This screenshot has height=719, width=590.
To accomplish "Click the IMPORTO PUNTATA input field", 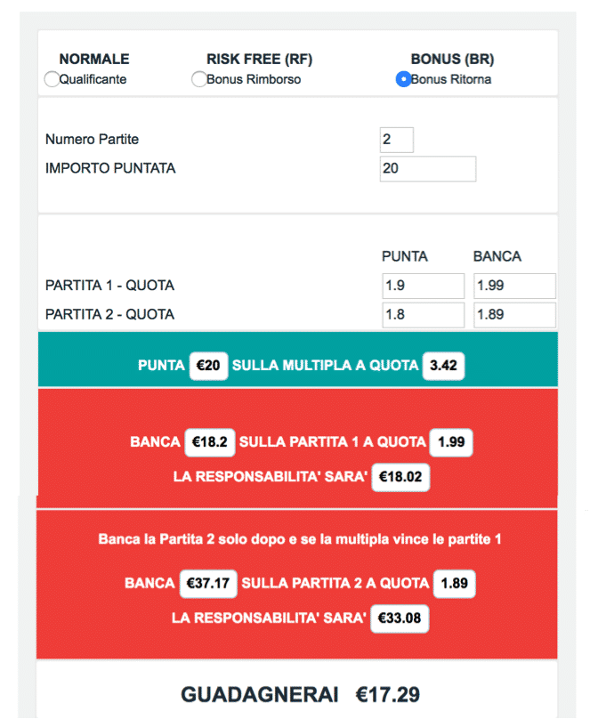I will pos(428,169).
